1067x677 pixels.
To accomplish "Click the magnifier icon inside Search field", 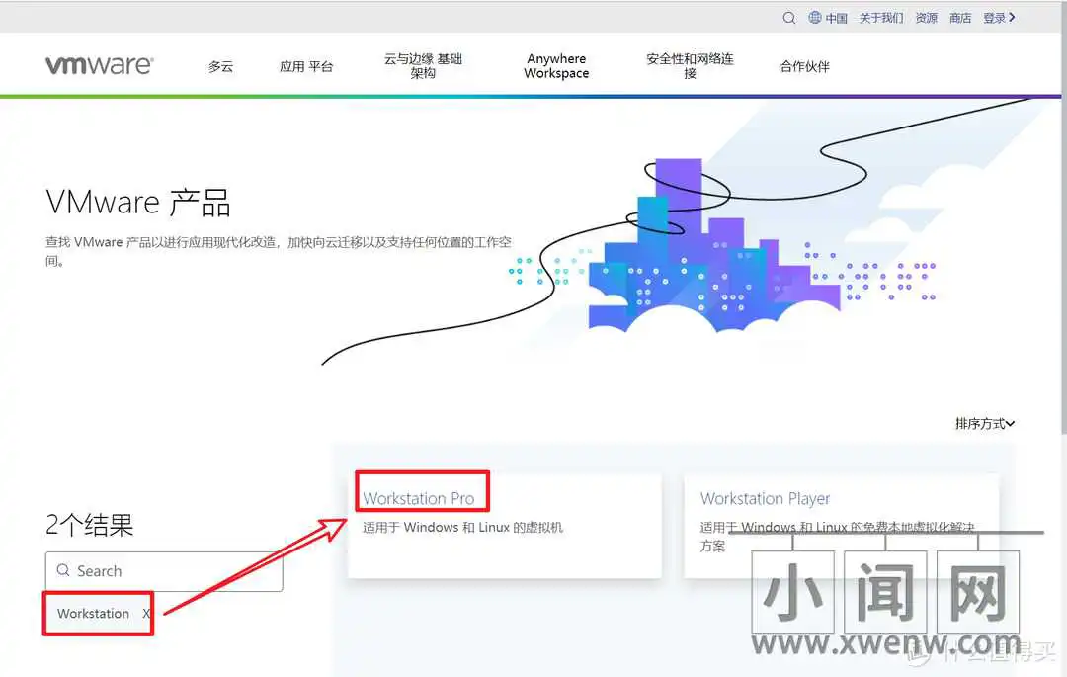I will (x=63, y=570).
